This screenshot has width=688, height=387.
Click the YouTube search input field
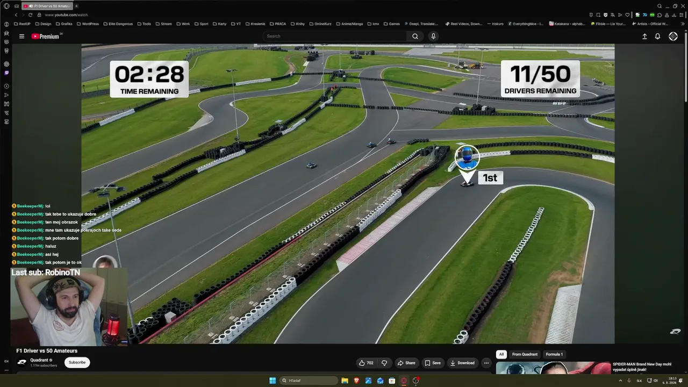(x=335, y=36)
